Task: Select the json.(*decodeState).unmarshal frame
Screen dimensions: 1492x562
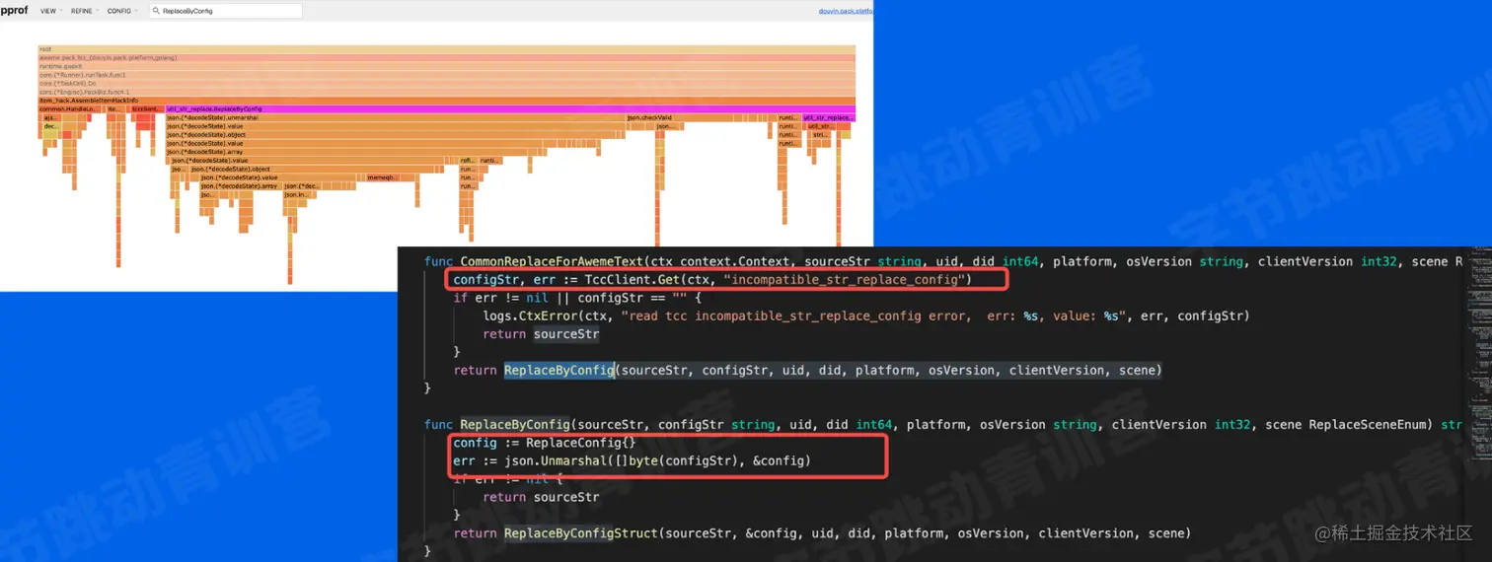Action: tap(396, 117)
